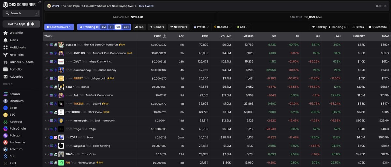Select the Arbitrum chain logo

pos(6,149)
